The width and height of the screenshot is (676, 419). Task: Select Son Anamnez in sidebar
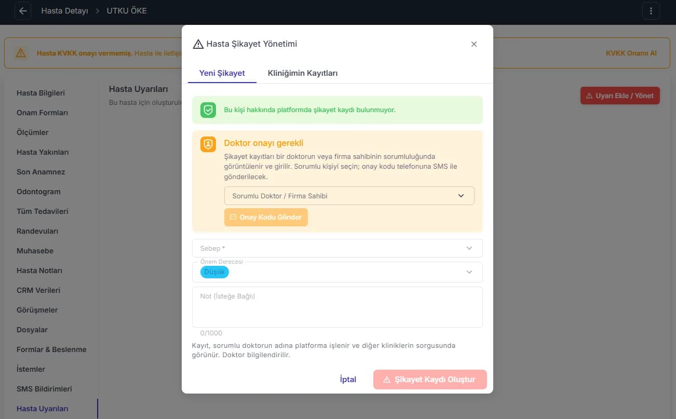click(41, 172)
